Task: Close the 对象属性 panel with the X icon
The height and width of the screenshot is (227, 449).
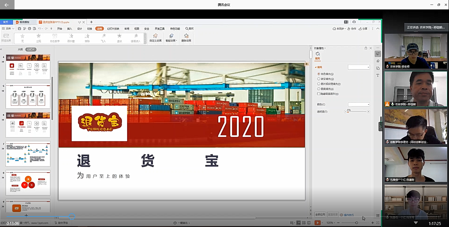Action: (x=371, y=48)
